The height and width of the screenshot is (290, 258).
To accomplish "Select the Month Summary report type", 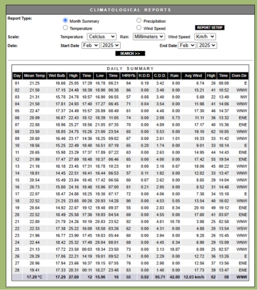I will pyautogui.click(x=65, y=20).
